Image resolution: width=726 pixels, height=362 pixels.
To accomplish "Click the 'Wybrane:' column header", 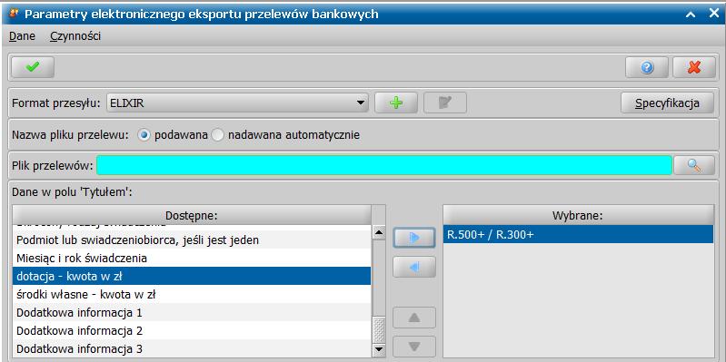I will click(x=578, y=215).
